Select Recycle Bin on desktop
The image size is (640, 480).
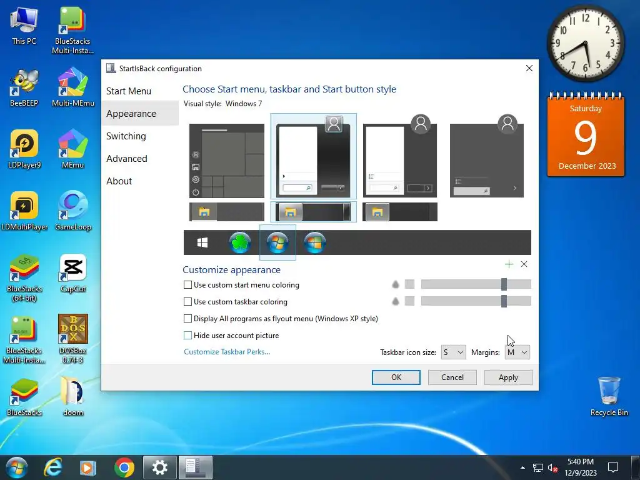point(609,397)
